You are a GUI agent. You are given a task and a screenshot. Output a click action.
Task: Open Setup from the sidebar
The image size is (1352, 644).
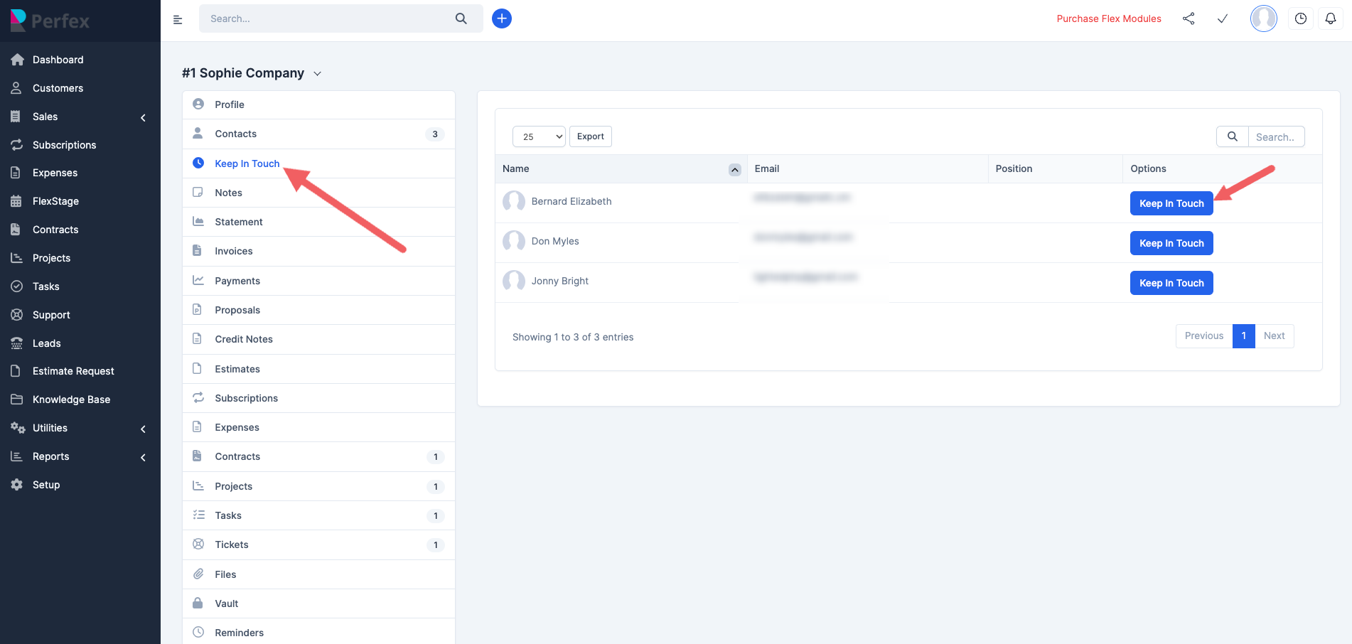coord(17,484)
